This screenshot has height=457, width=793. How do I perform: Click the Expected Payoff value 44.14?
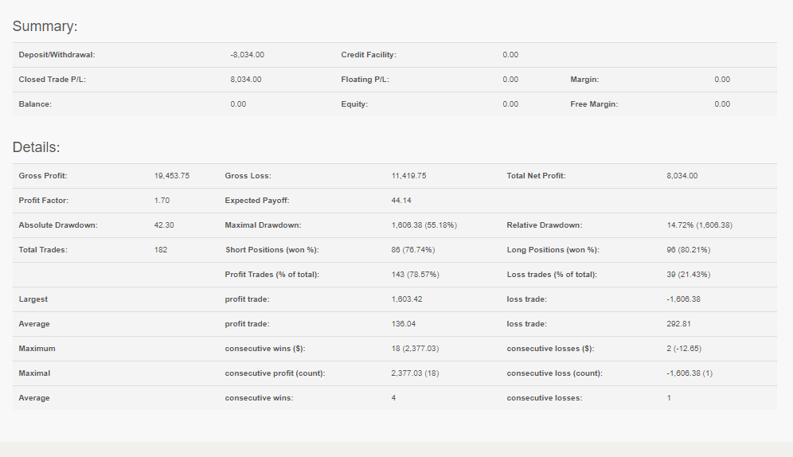(401, 201)
